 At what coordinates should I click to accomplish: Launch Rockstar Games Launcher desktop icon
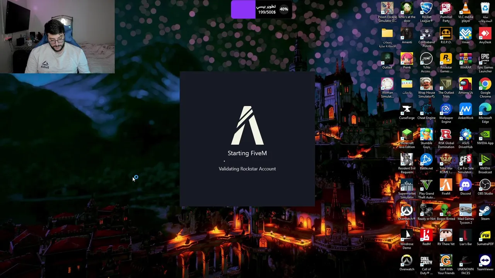coord(446,63)
